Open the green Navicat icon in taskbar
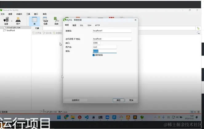The image size is (204, 129). tap(142, 117)
